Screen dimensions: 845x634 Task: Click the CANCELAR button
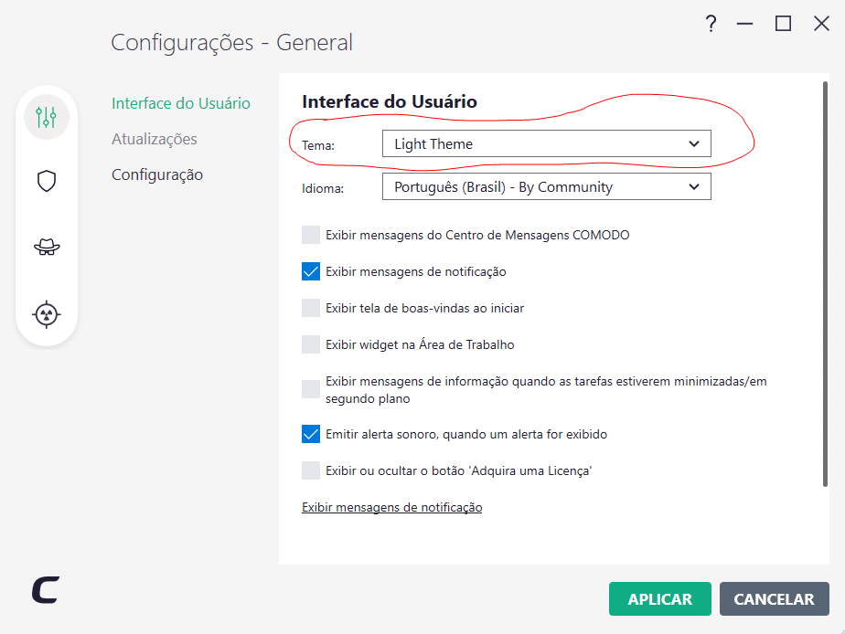click(774, 599)
